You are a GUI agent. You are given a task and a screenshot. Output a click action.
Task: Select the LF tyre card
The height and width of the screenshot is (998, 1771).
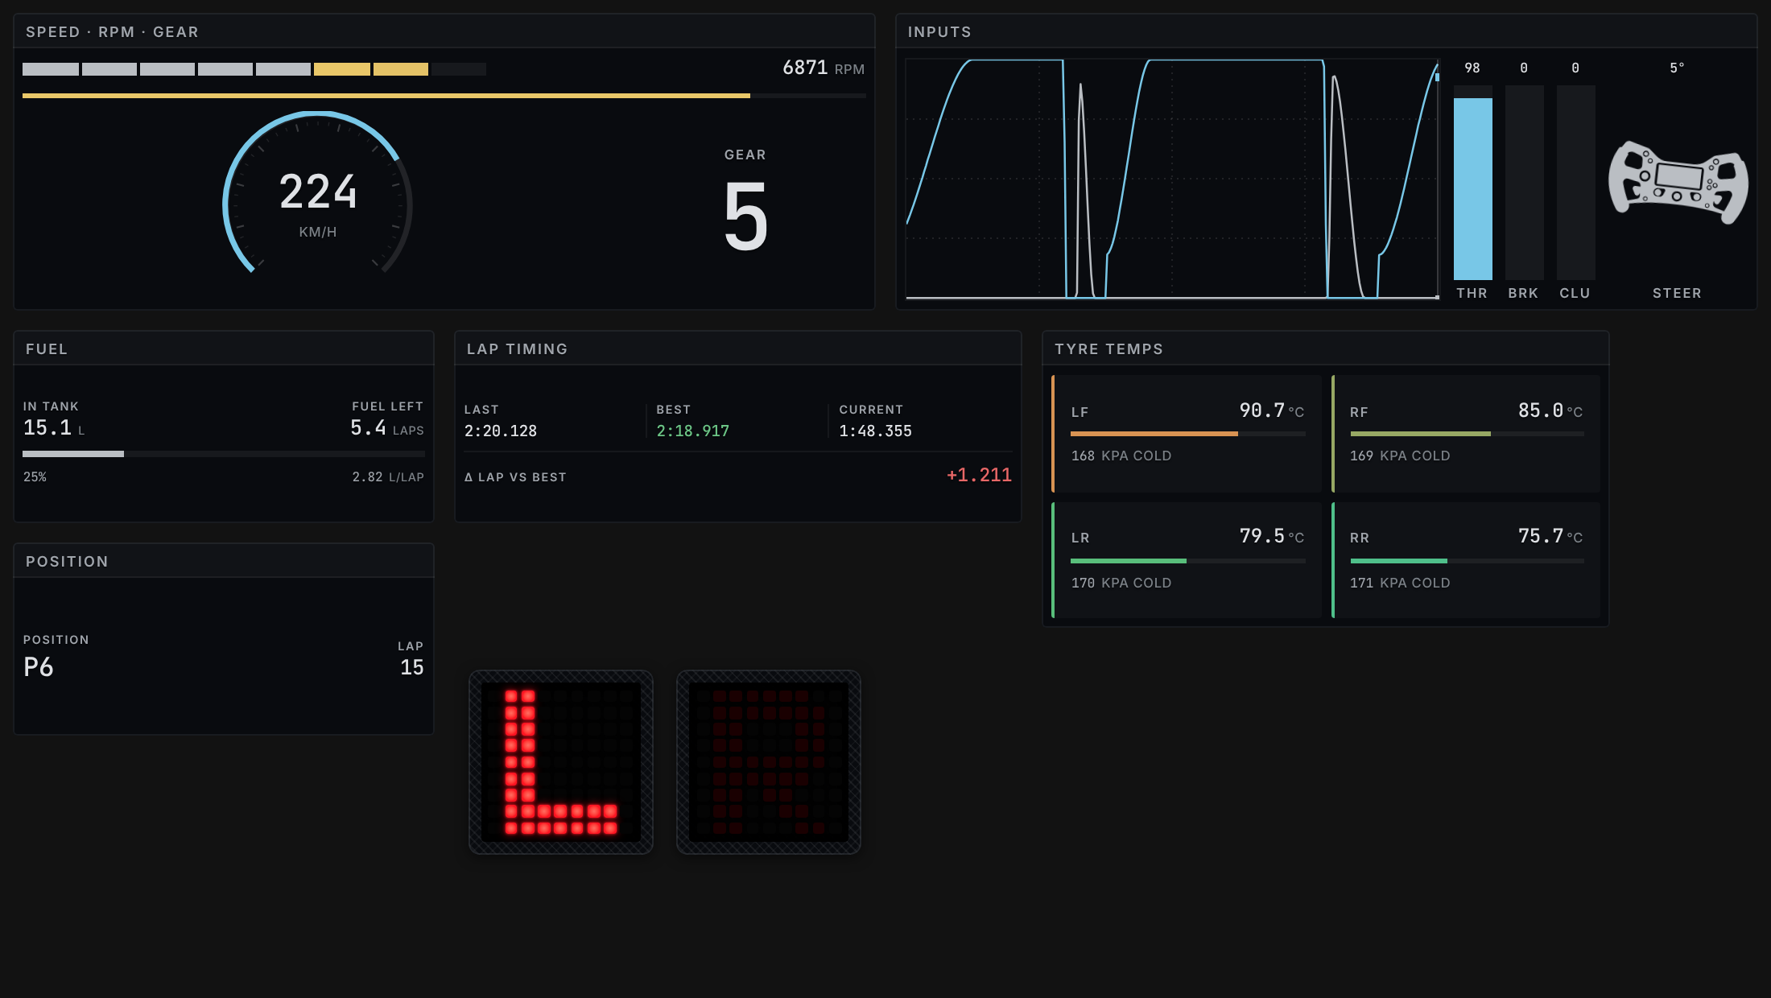pos(1187,433)
